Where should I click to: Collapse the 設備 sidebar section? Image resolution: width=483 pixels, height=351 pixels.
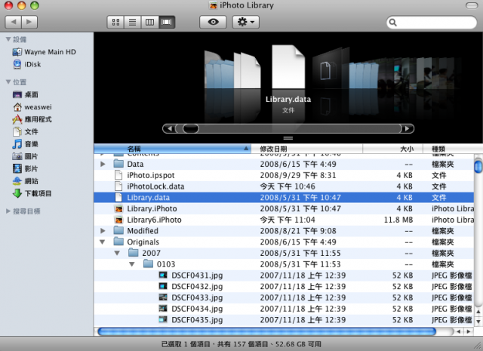coord(8,39)
